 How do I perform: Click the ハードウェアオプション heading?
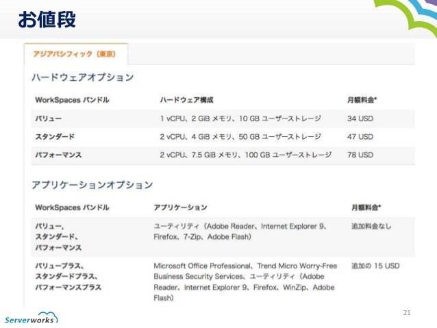pos(83,77)
